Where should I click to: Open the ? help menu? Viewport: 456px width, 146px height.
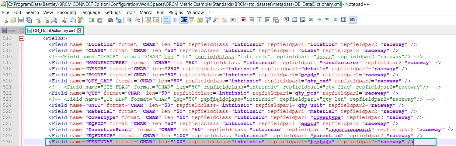click(x=209, y=12)
